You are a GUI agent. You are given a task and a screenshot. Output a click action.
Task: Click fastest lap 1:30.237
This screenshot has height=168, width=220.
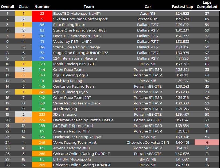tap(182, 30)
